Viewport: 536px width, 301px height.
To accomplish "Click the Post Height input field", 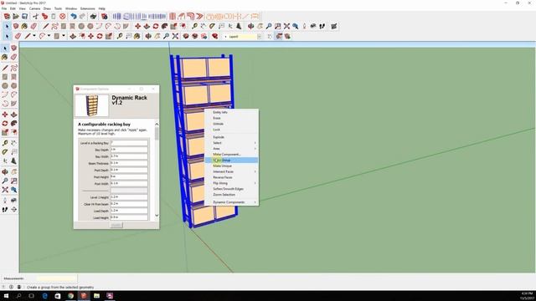I will (129, 176).
